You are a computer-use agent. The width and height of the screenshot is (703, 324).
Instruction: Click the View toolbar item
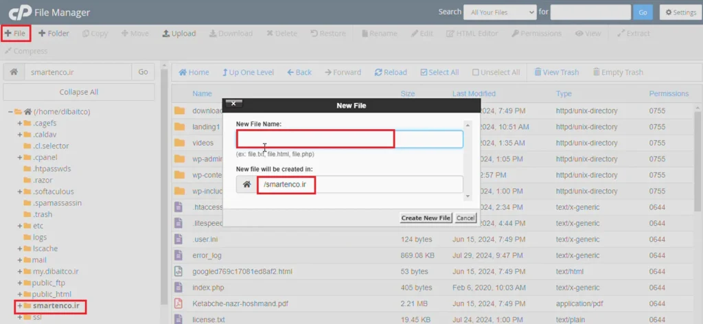[588, 33]
